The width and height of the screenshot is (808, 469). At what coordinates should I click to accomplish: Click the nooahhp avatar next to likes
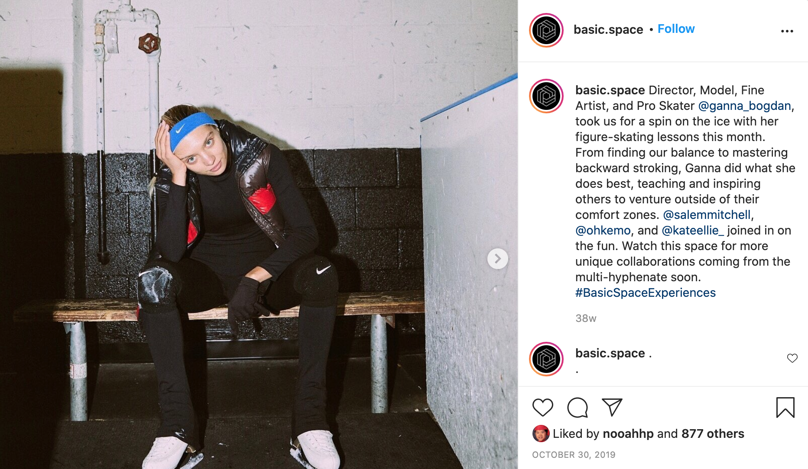click(x=541, y=434)
